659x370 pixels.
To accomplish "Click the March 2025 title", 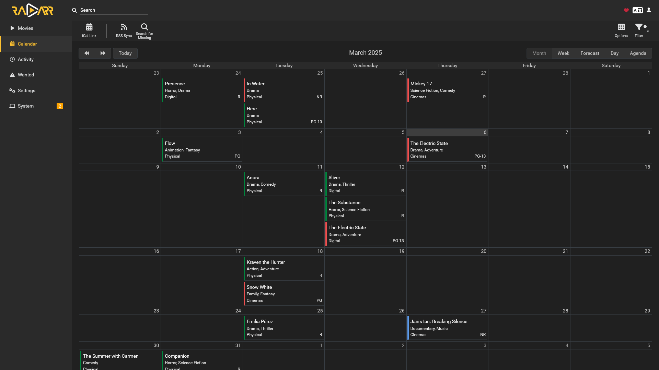I will tap(366, 53).
